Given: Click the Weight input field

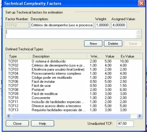Looking at the screenshot, I should click(x=102, y=25).
